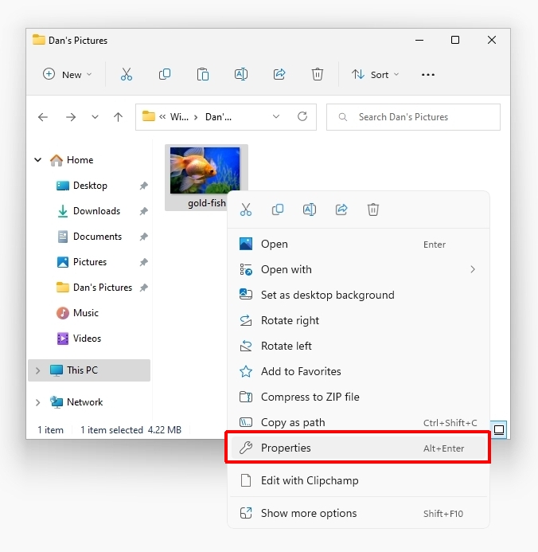Go up one folder level with the up arrow
Image resolution: width=538 pixels, height=552 pixels.
(x=119, y=117)
